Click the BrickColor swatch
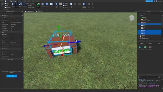Viewport: 163px width, 92px height. click(x=12, y=18)
